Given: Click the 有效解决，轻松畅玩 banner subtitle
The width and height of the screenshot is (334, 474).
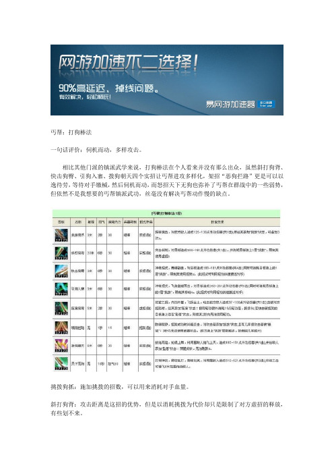Looking at the screenshot, I should 85,97.
